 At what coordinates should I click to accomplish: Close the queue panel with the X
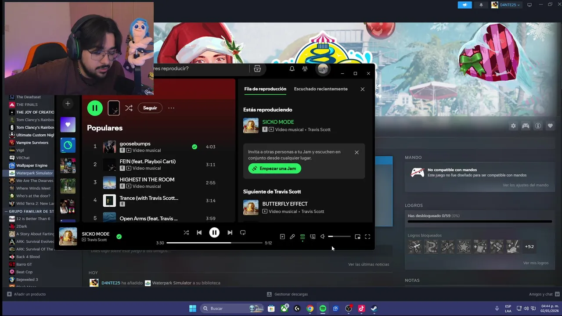(362, 89)
